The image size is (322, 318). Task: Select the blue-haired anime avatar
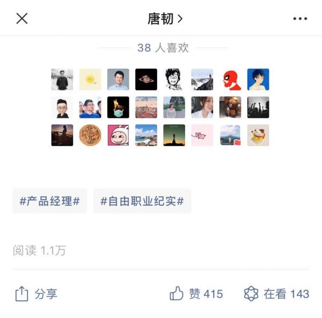pyautogui.click(x=258, y=79)
